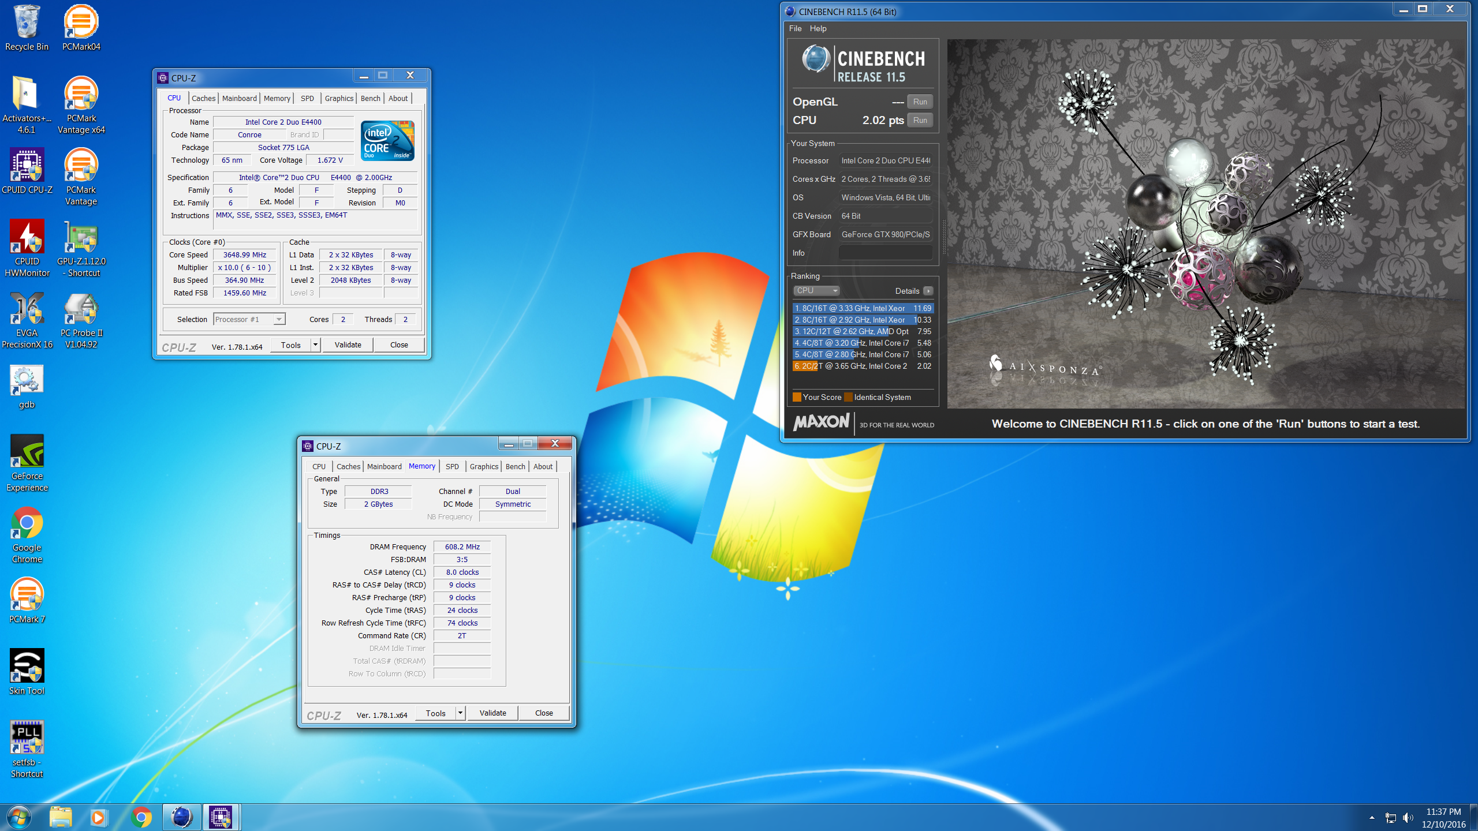Launch PCMark04 from the desktop

pyautogui.click(x=81, y=28)
